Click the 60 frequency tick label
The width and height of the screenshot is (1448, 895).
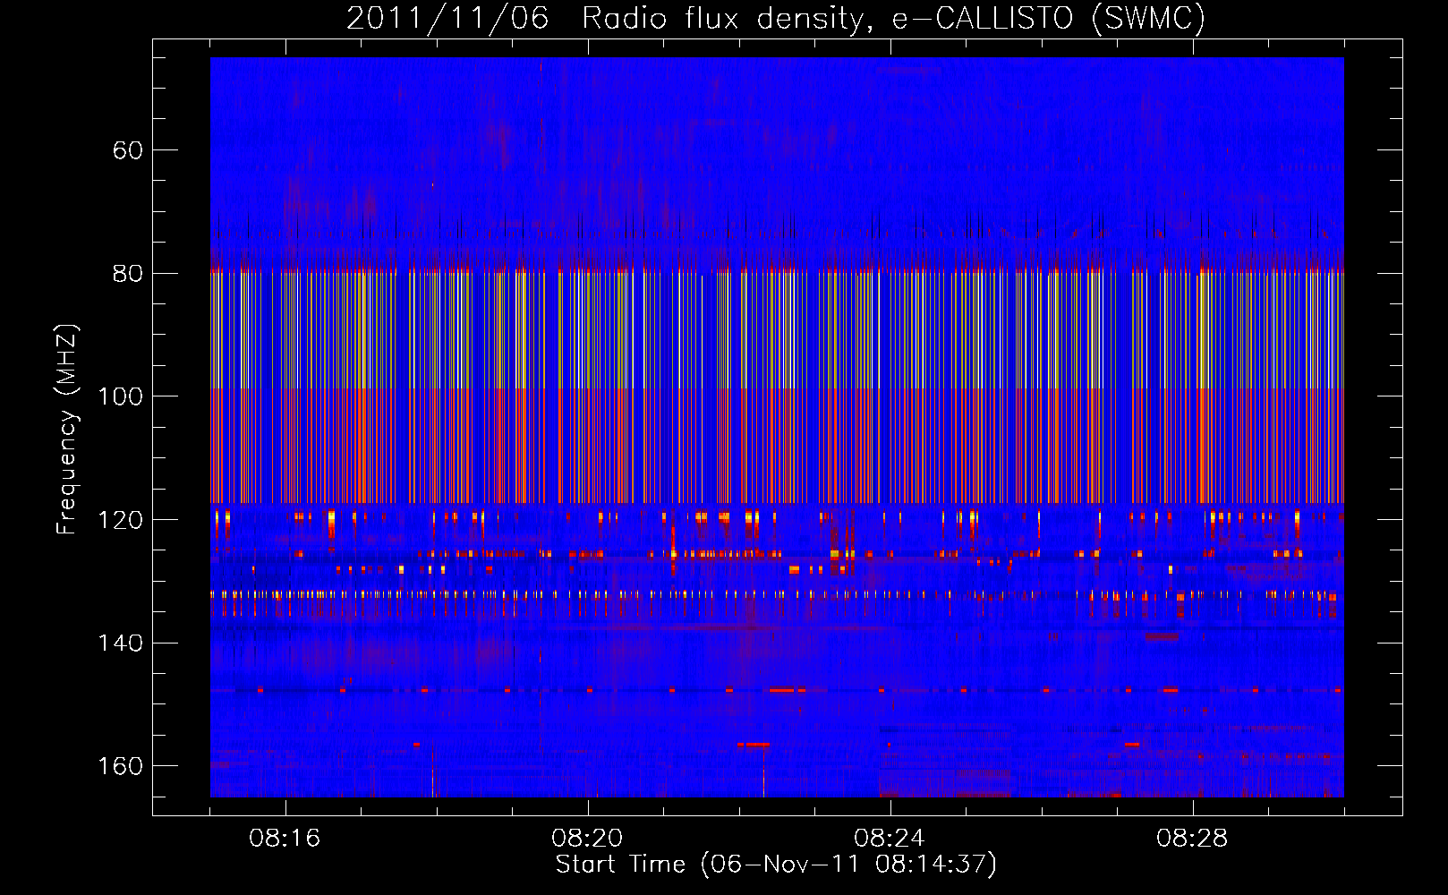pos(128,150)
